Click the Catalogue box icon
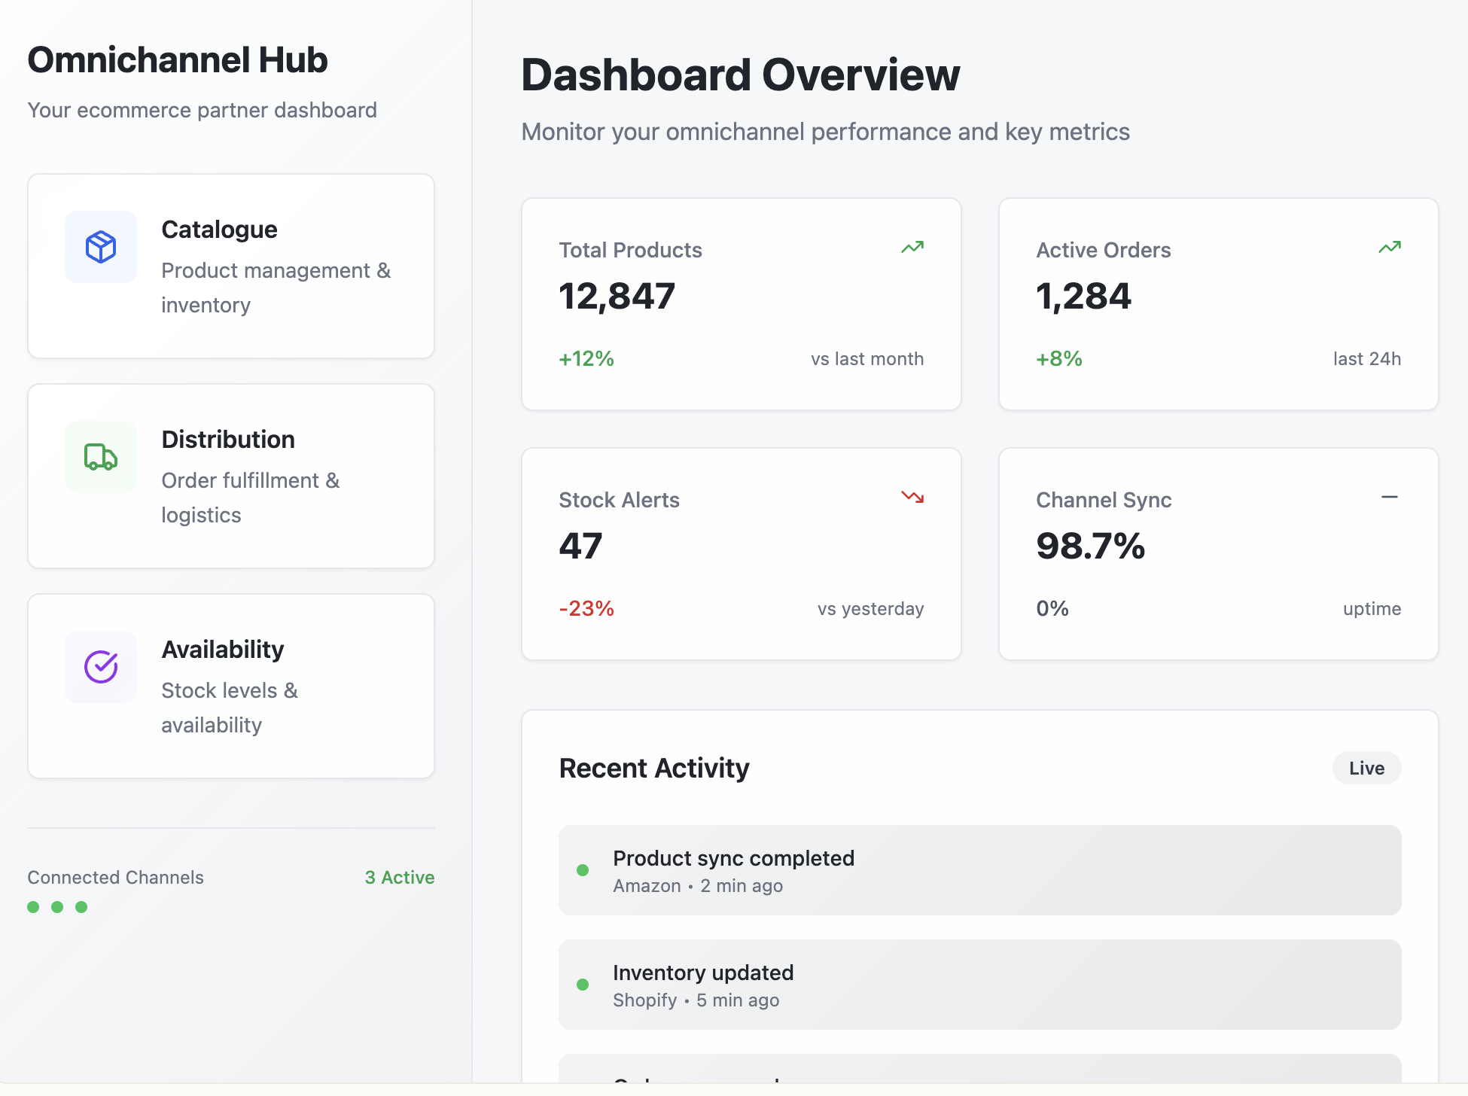 101,247
